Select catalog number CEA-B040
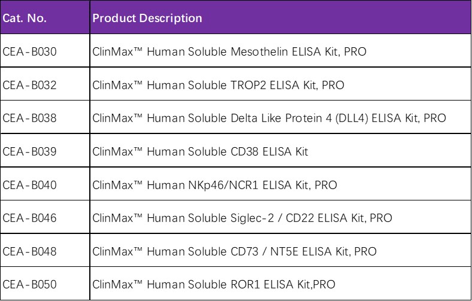Screen dimensions: 472x301 (x=29, y=185)
